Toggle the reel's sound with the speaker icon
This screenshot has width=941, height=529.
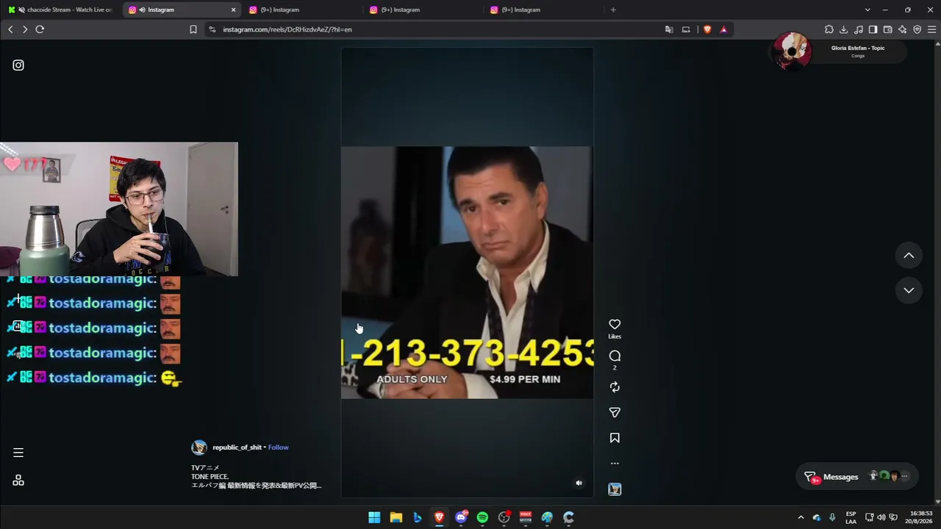click(x=579, y=483)
